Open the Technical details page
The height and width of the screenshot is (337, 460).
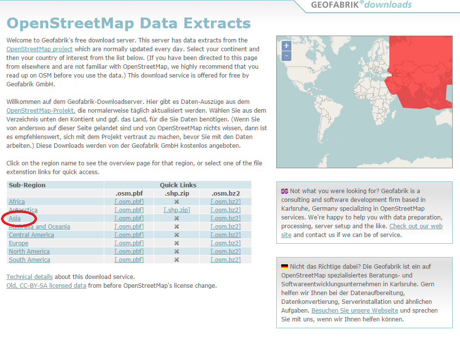pos(29,277)
